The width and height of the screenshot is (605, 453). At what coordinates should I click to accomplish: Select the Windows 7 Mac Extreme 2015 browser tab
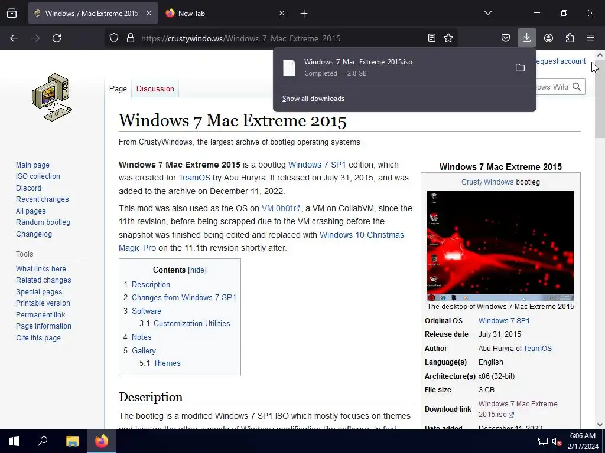93,13
